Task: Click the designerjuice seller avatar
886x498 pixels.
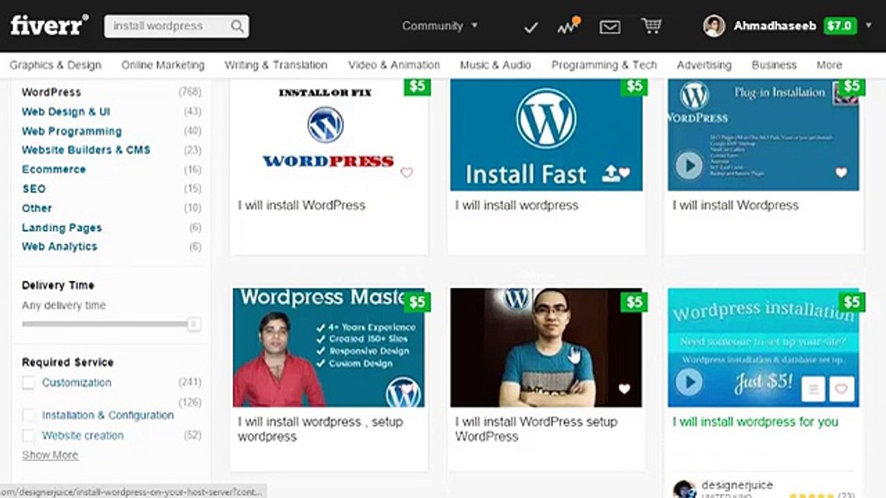Action: tap(684, 489)
